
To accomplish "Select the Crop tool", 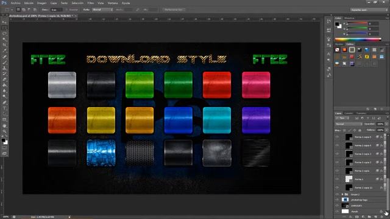I will coord(4,45).
